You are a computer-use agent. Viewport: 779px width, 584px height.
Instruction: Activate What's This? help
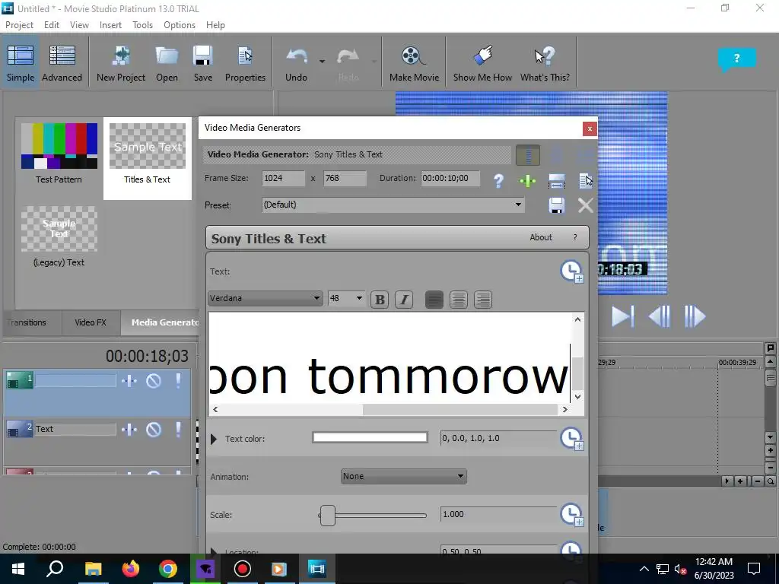tap(545, 63)
